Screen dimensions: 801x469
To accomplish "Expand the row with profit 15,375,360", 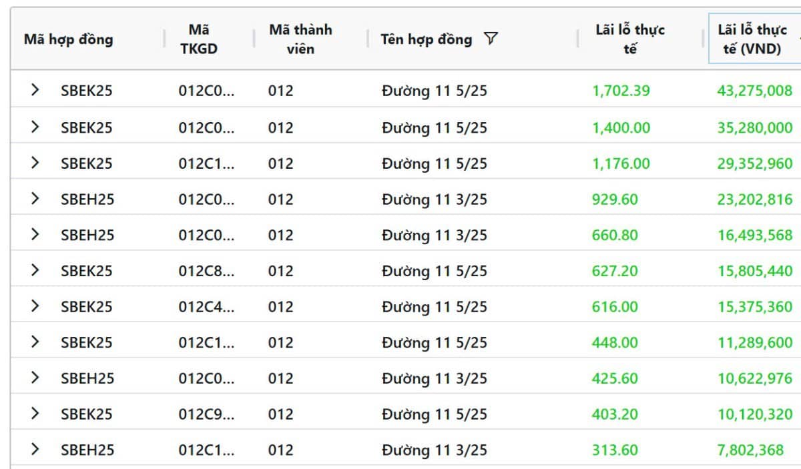I will coord(35,306).
